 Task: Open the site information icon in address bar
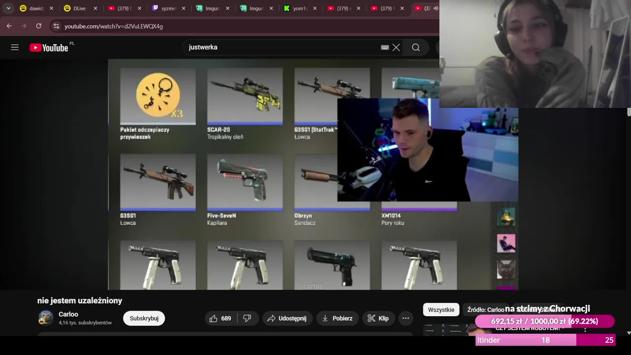pyautogui.click(x=56, y=26)
